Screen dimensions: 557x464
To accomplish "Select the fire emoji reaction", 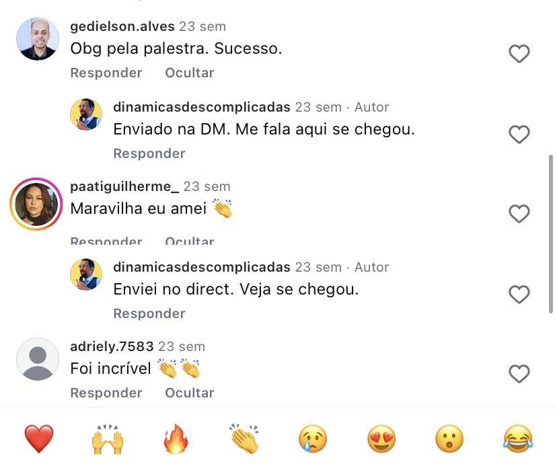I will coord(176,440).
